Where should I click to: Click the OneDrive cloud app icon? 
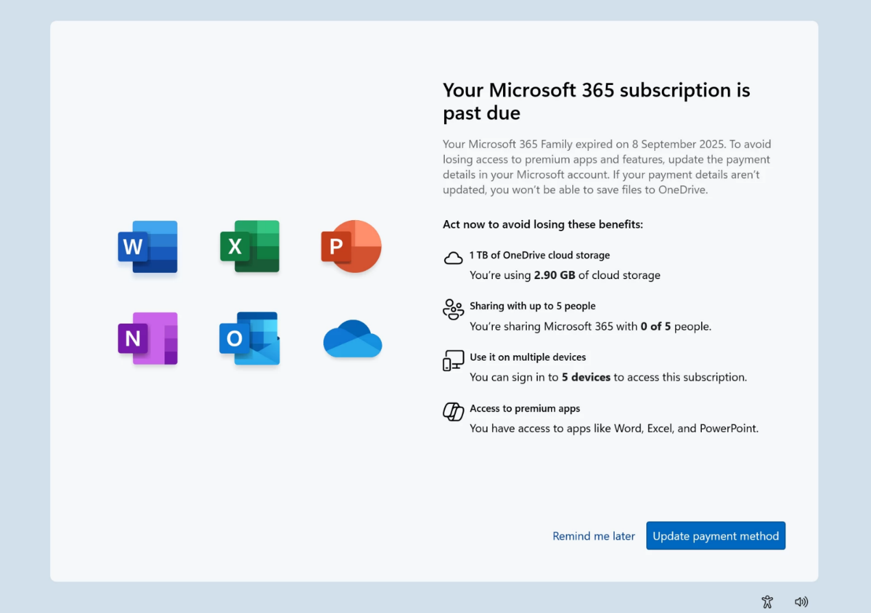352,339
